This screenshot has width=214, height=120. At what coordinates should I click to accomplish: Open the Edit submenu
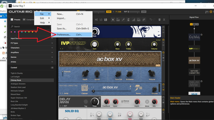(43, 18)
